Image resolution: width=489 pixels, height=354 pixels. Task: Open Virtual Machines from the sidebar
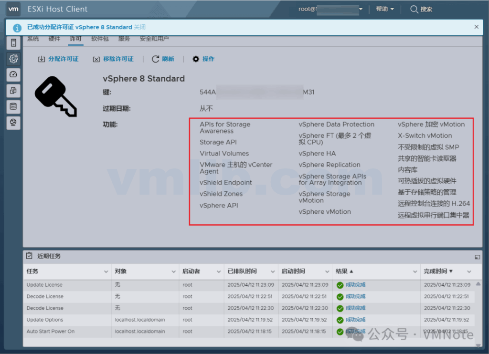tap(13, 90)
